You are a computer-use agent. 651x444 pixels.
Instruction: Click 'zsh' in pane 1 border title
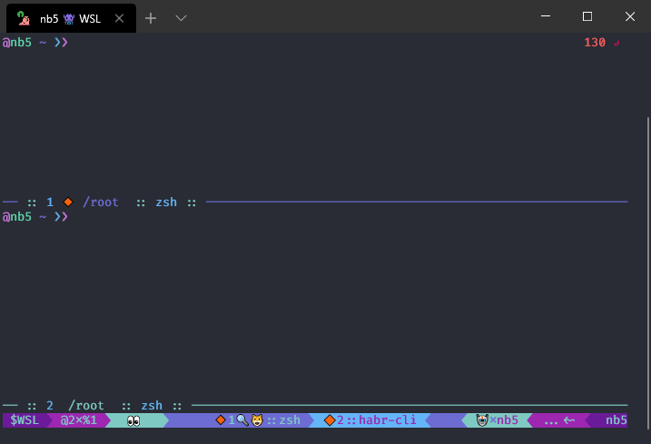[166, 202]
